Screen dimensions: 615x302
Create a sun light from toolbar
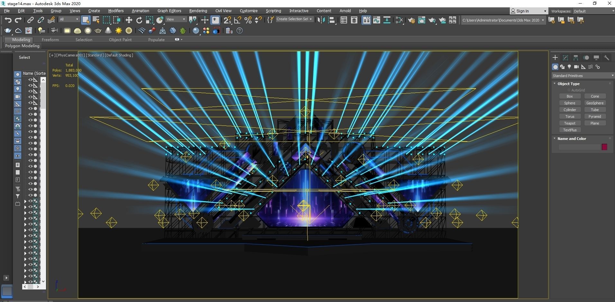tap(118, 30)
